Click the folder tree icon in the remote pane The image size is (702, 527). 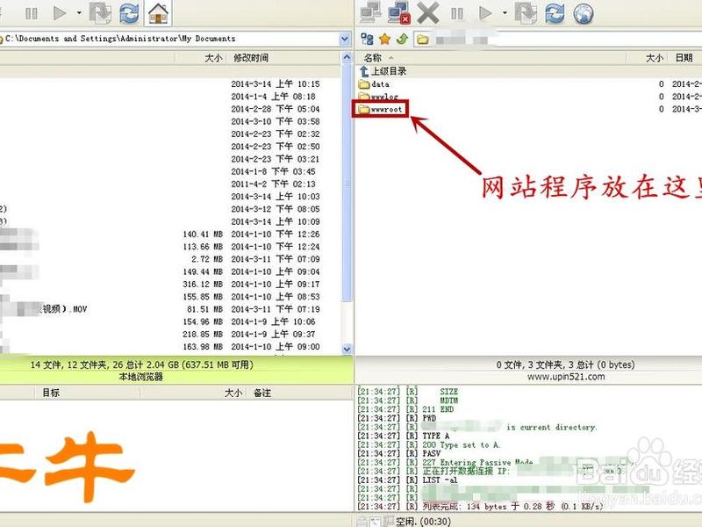click(367, 39)
